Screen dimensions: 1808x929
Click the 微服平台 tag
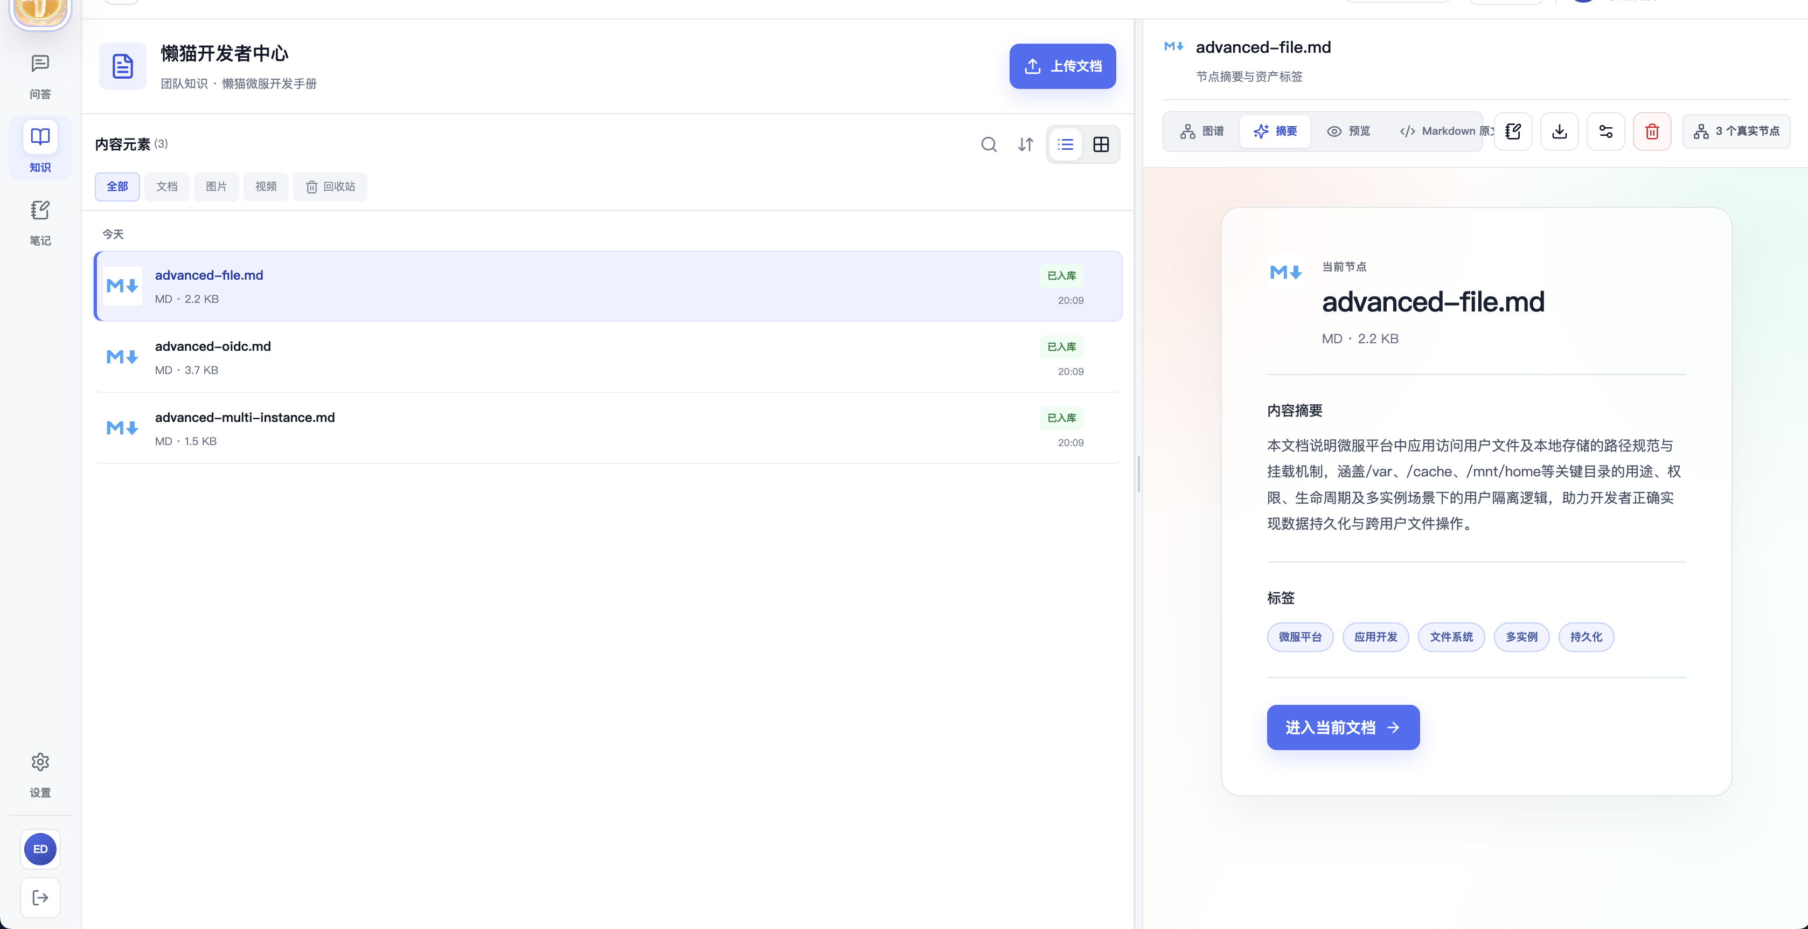pyautogui.click(x=1300, y=637)
